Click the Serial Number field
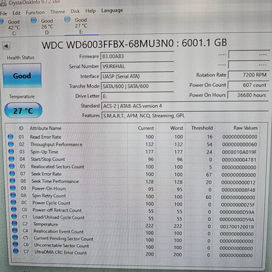Screen dimensions: 272x272 (x=137, y=66)
